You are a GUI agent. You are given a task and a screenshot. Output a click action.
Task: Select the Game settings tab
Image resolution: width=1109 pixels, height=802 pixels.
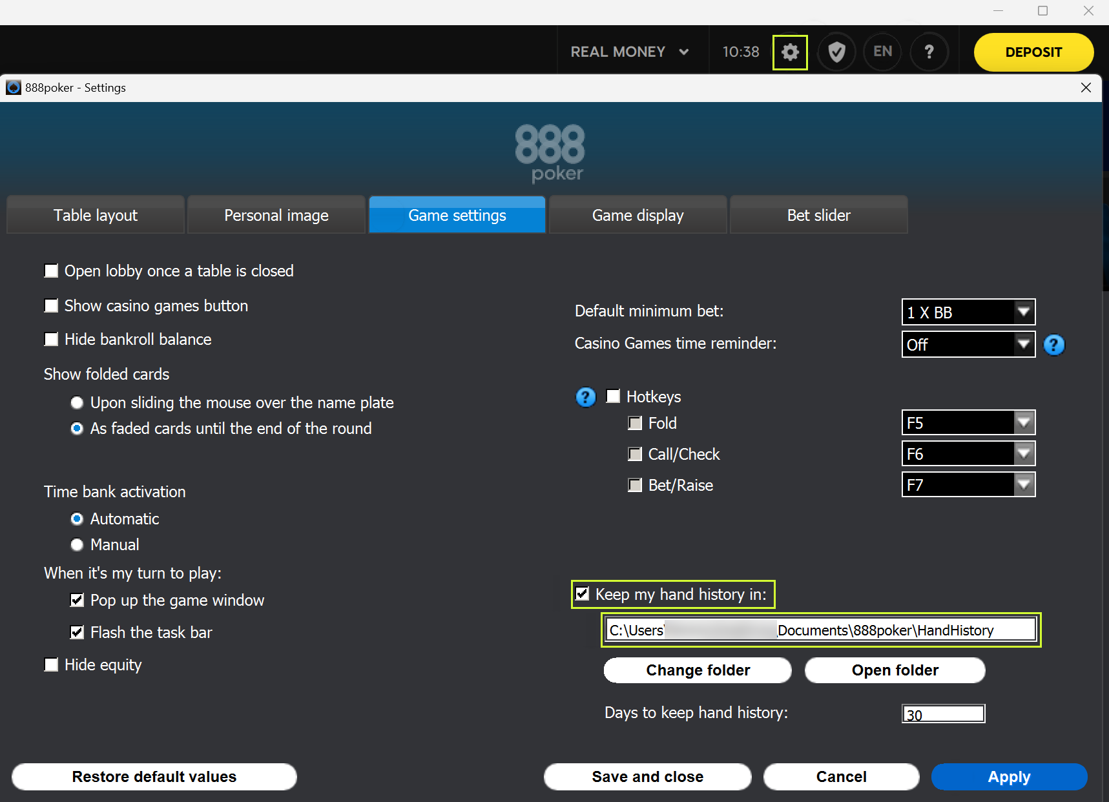click(x=457, y=215)
